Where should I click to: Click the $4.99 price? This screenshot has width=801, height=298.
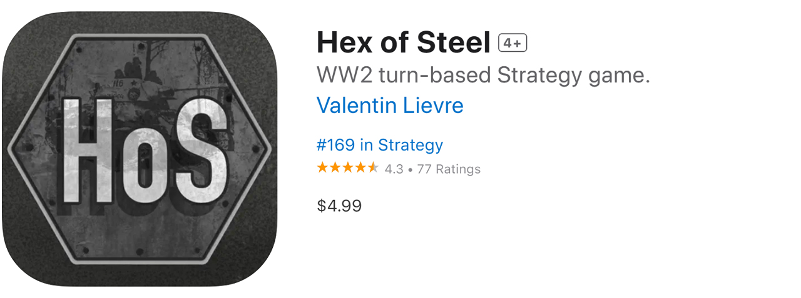(x=339, y=206)
